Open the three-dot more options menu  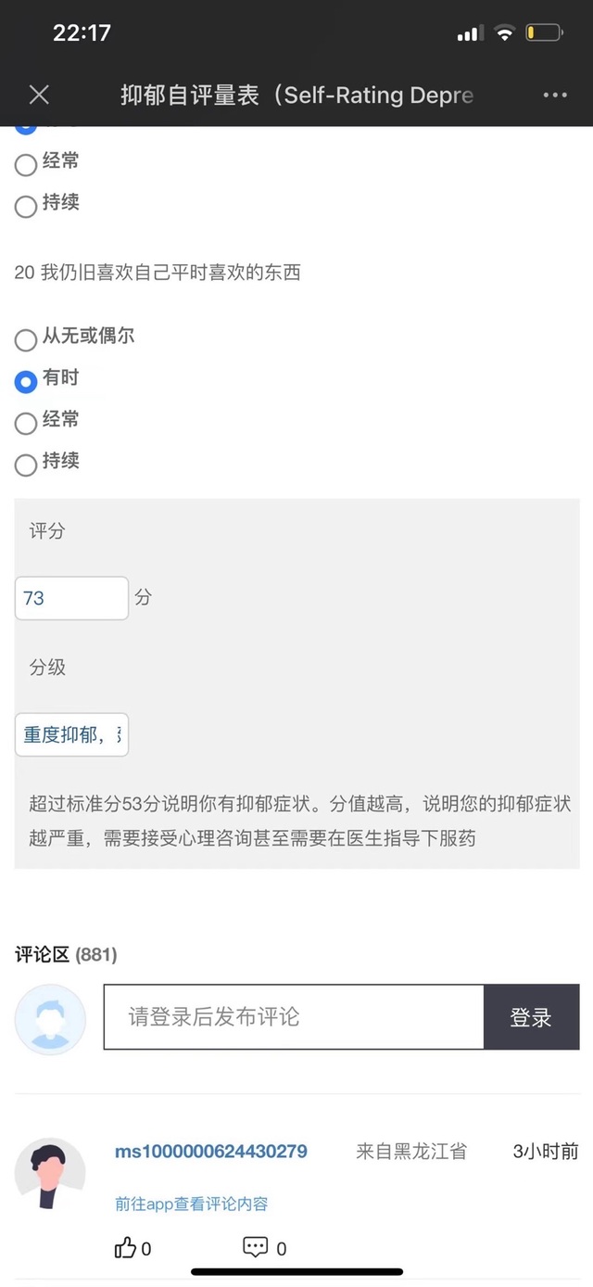(555, 96)
